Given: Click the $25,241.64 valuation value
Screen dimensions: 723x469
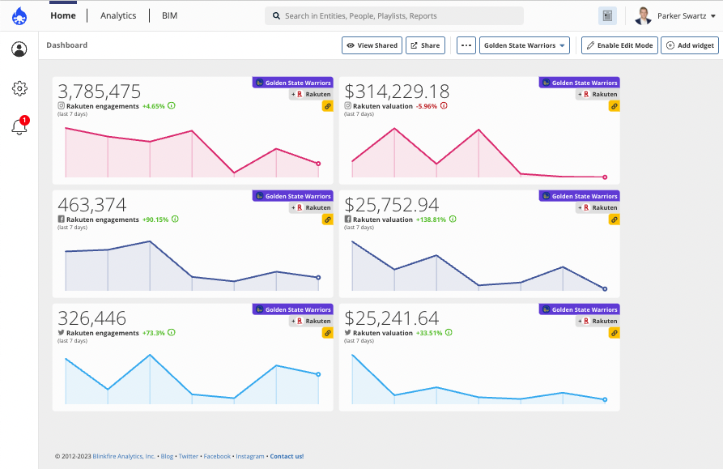Looking at the screenshot, I should point(392,318).
